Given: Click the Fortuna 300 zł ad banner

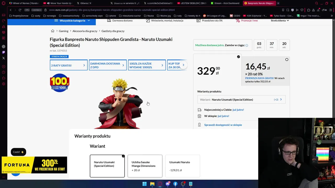Looking at the screenshot, I should (x=34, y=165).
